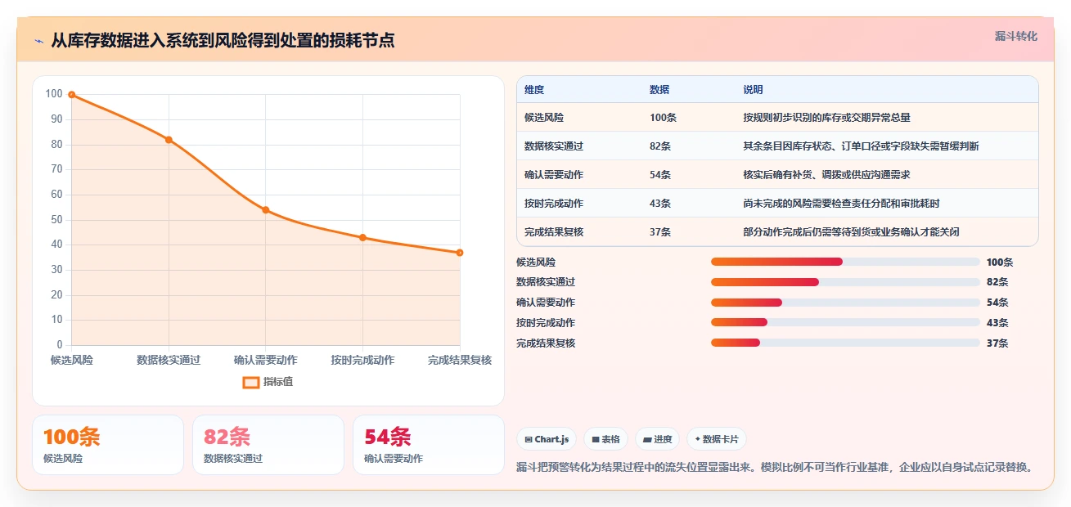Click the 37条 value beside progress bar
Image resolution: width=1071 pixels, height=507 pixels.
[997, 343]
